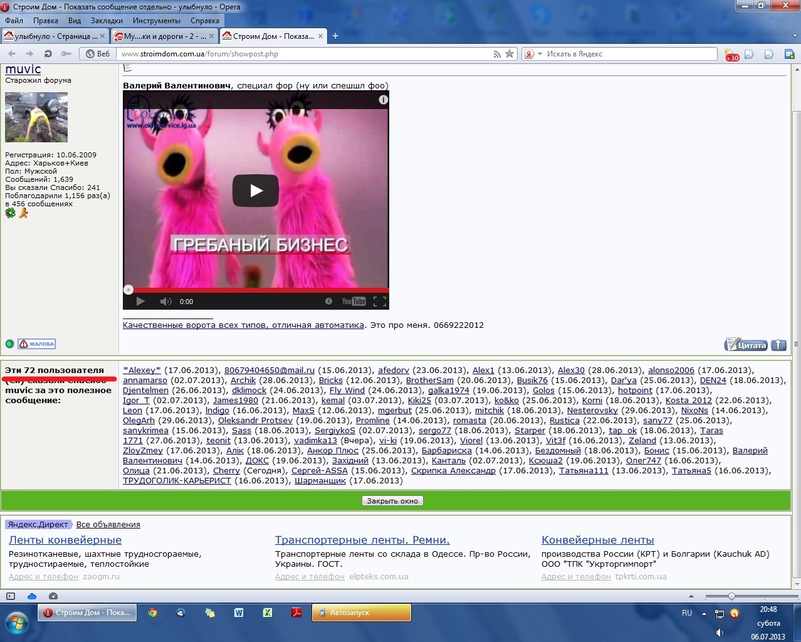Switch to the 'улыбнуло - Страница' tab
Image resolution: width=801 pixels, height=642 pixels.
pos(55,36)
